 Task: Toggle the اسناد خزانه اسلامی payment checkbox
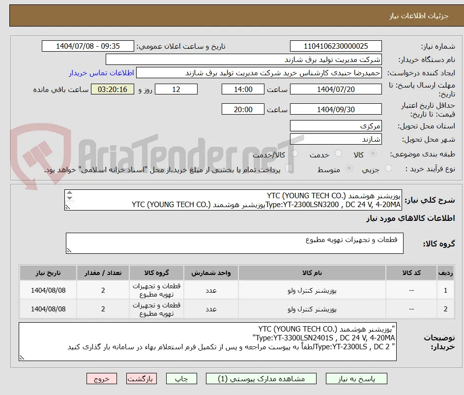click(289, 168)
